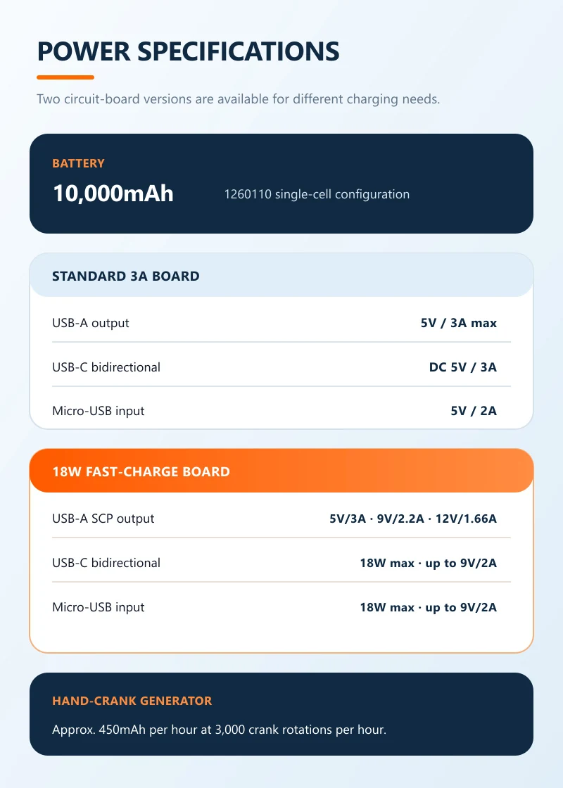
Task: Click the POWER SPECIFICATIONS heading
Action: [188, 51]
